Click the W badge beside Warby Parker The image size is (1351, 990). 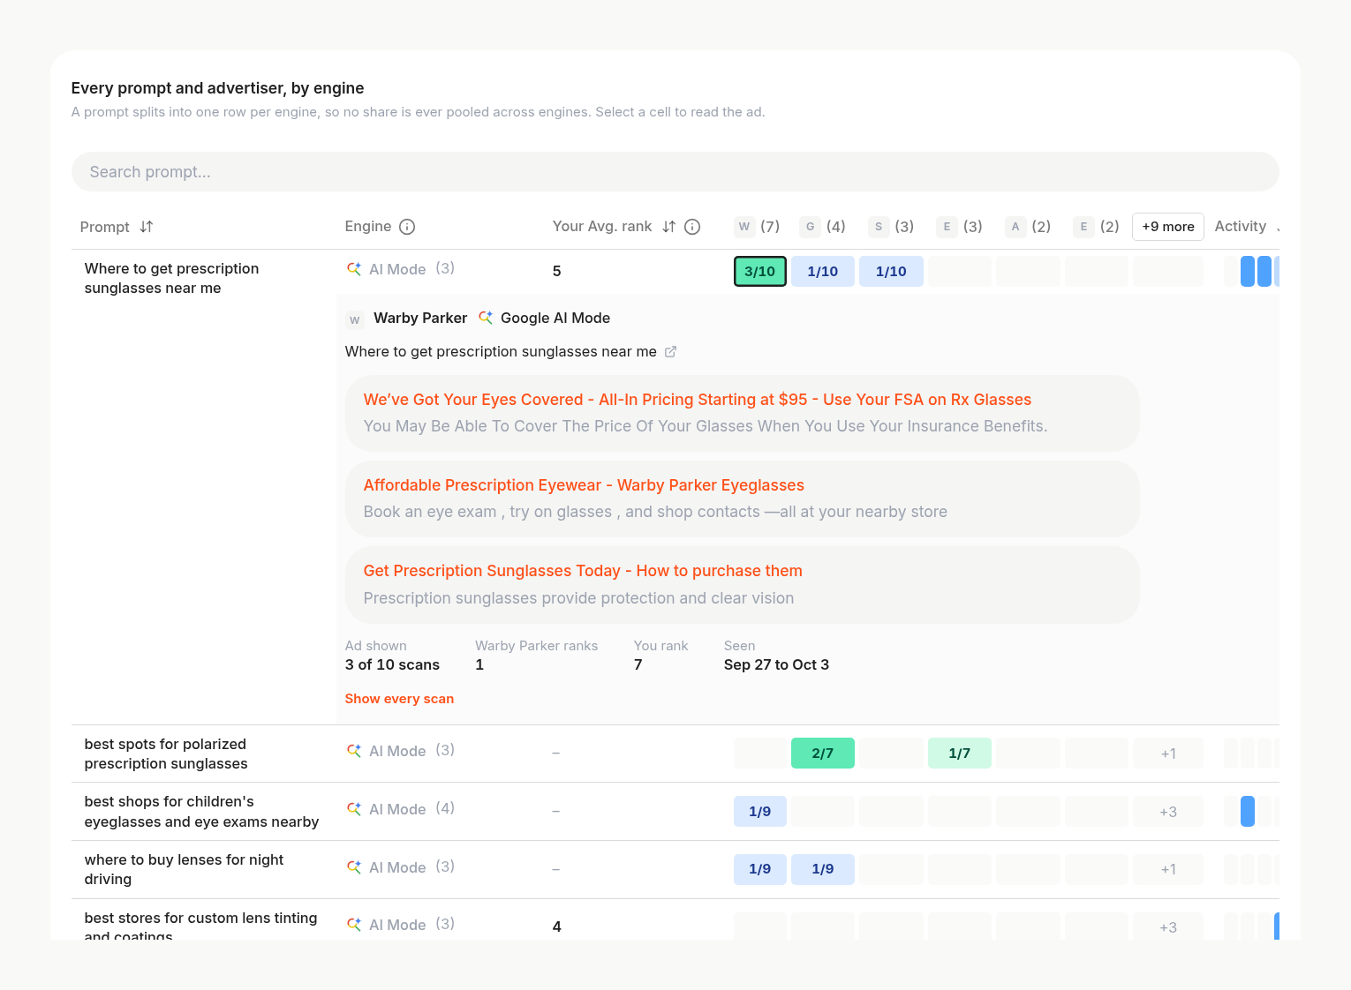tap(355, 319)
